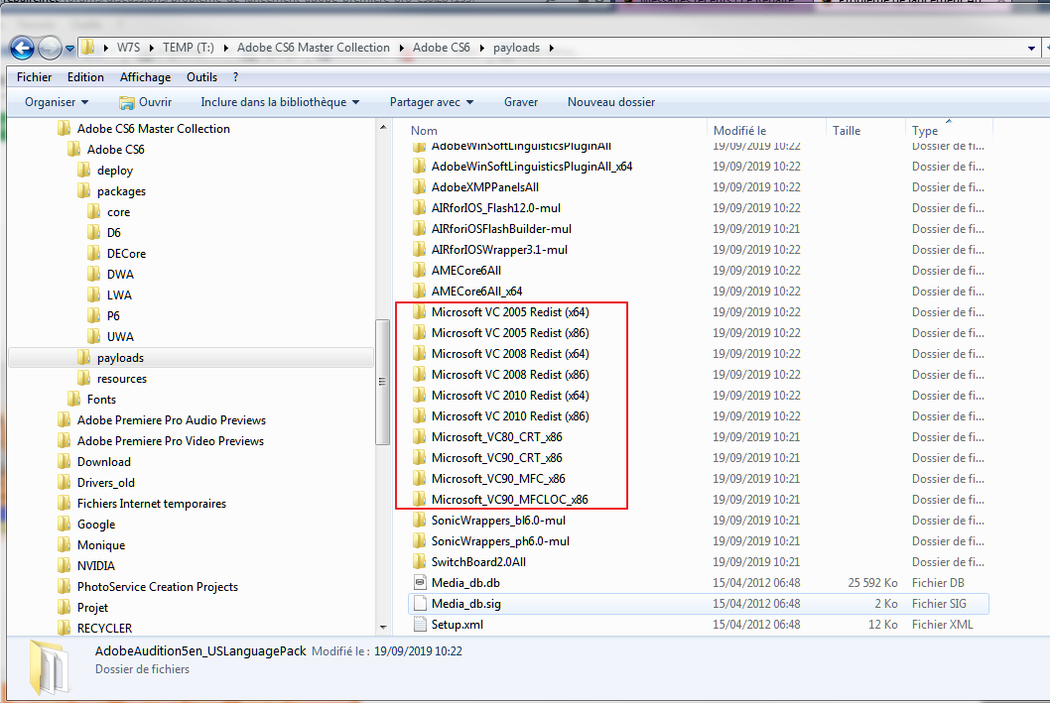Click AdobeXMPPanelsAll folder icon
The height and width of the screenshot is (703, 1050).
419,186
